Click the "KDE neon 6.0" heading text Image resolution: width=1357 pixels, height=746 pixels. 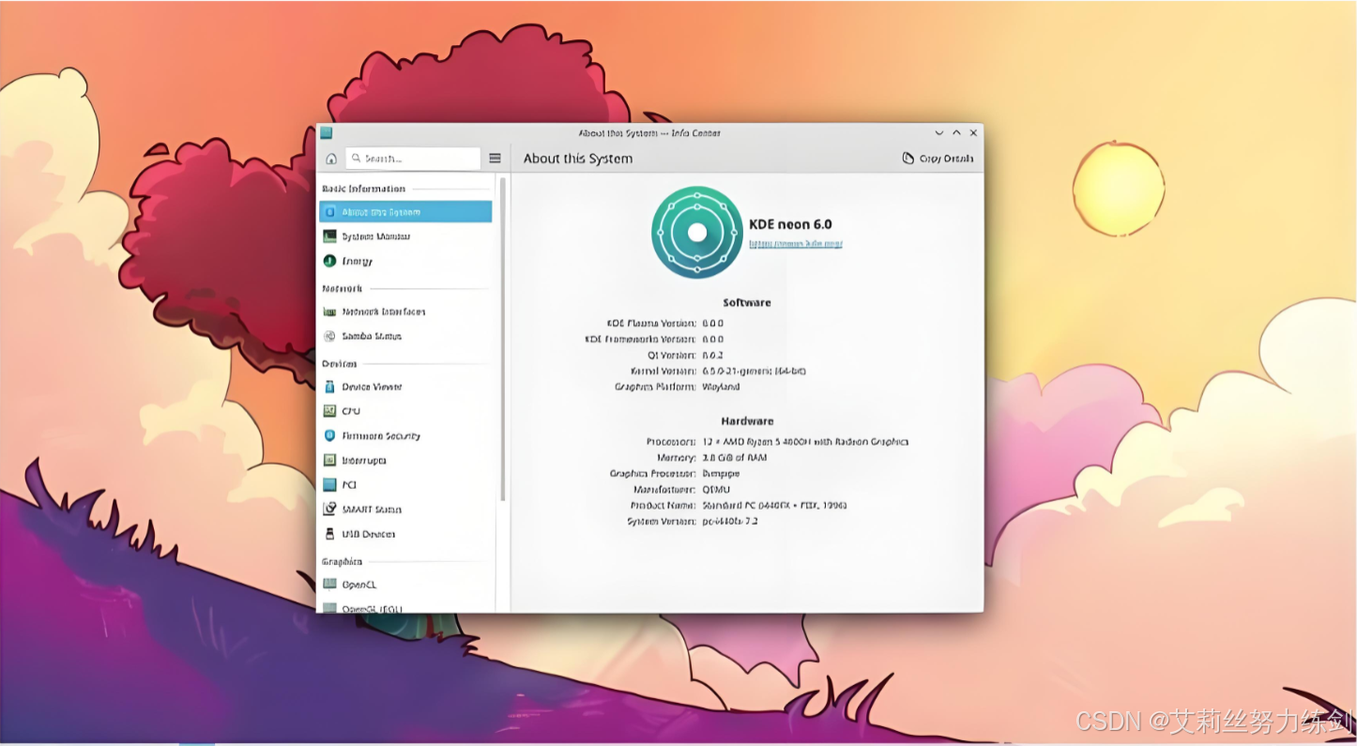point(790,224)
